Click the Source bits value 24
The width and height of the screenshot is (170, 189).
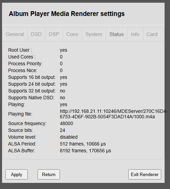tap(62, 130)
